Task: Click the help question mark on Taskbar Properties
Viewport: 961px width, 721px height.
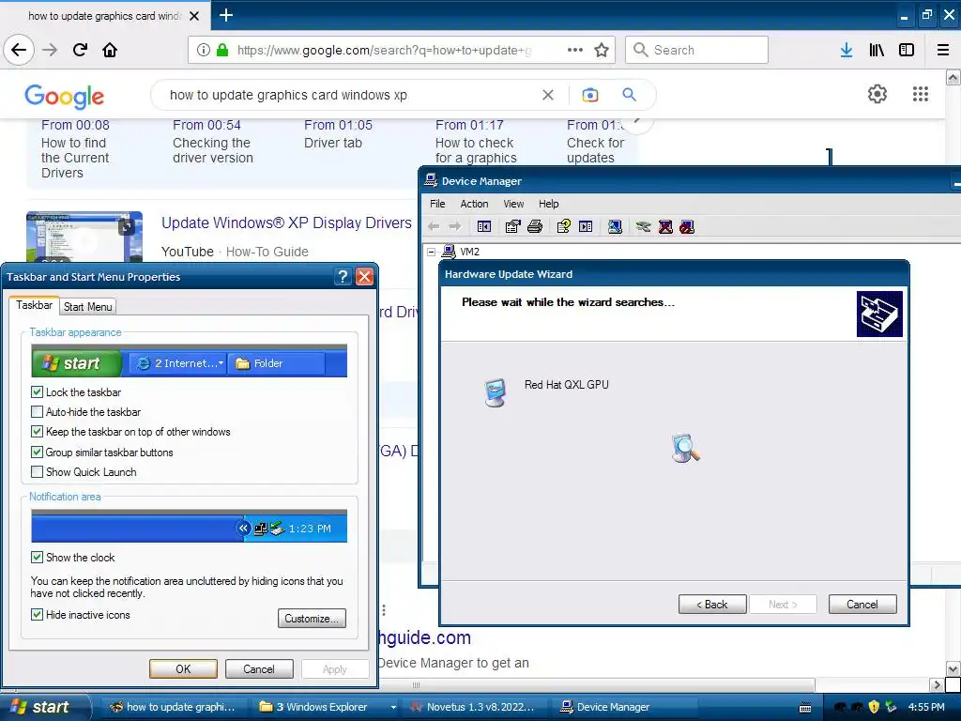Action: tap(343, 277)
